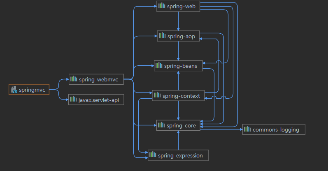Click the spring-web library icon
This screenshot has width=328, height=171.
click(x=162, y=6)
